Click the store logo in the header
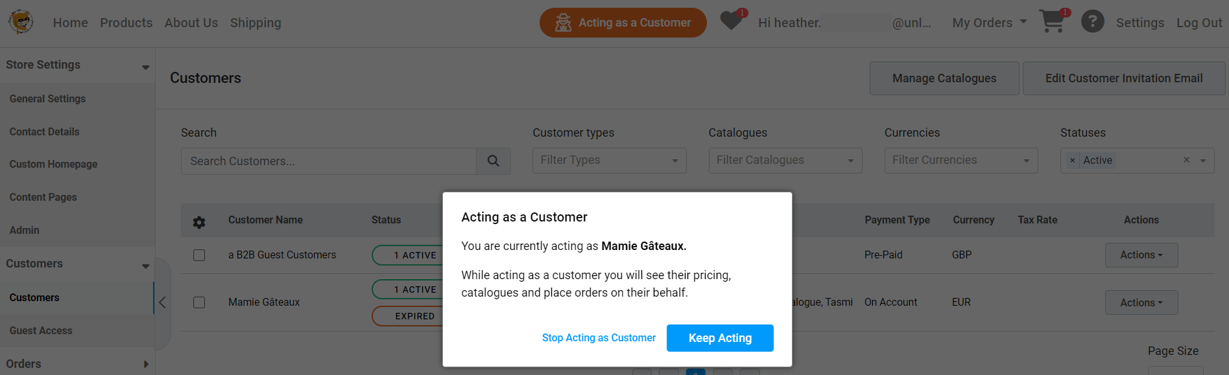1229x375 pixels. point(20,20)
